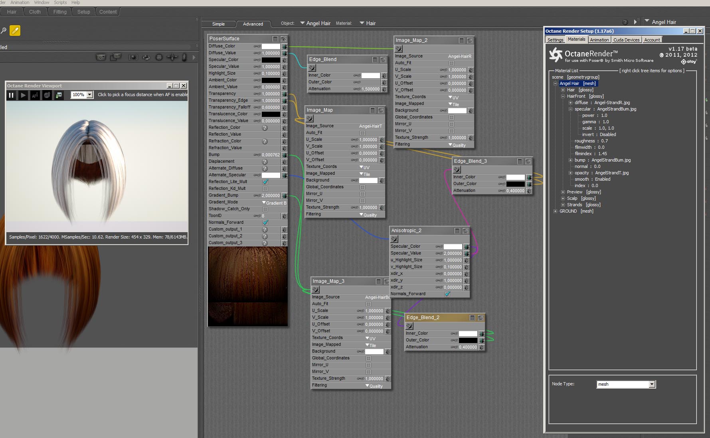
Task: Click the output plug icon of Image_Map_2 node
Action: [x=398, y=49]
